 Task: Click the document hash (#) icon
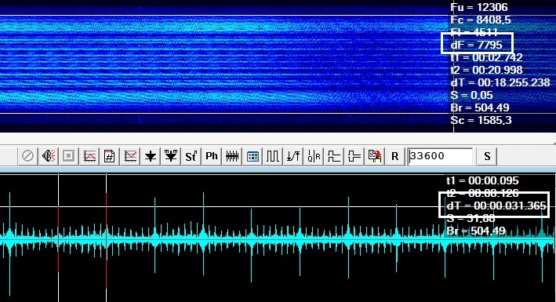(x=110, y=156)
